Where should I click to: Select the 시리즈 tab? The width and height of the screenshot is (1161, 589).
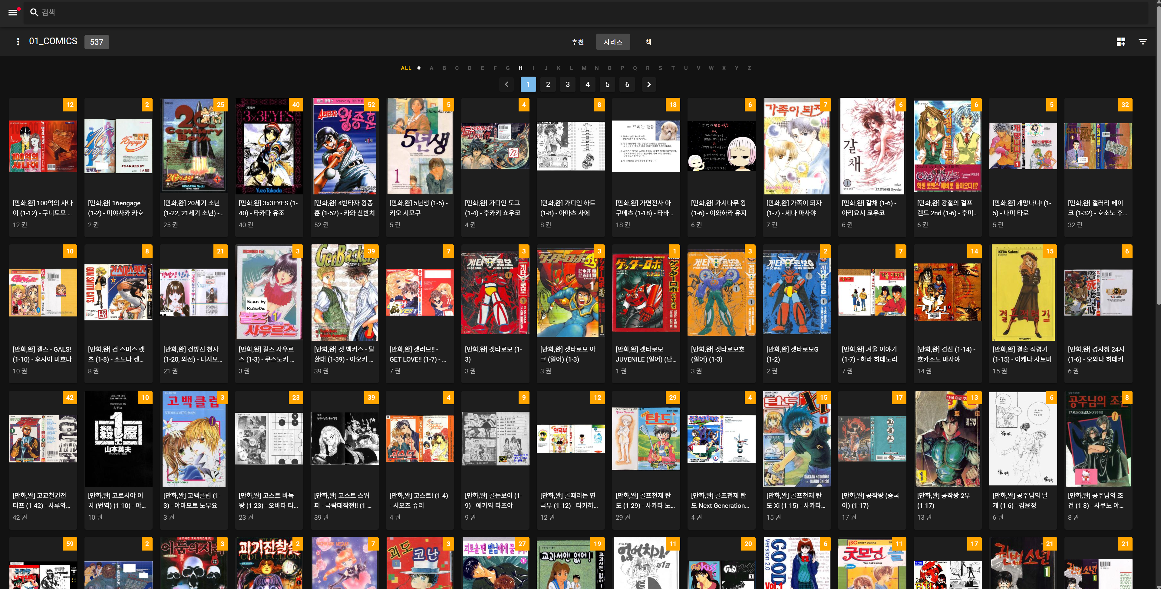612,42
